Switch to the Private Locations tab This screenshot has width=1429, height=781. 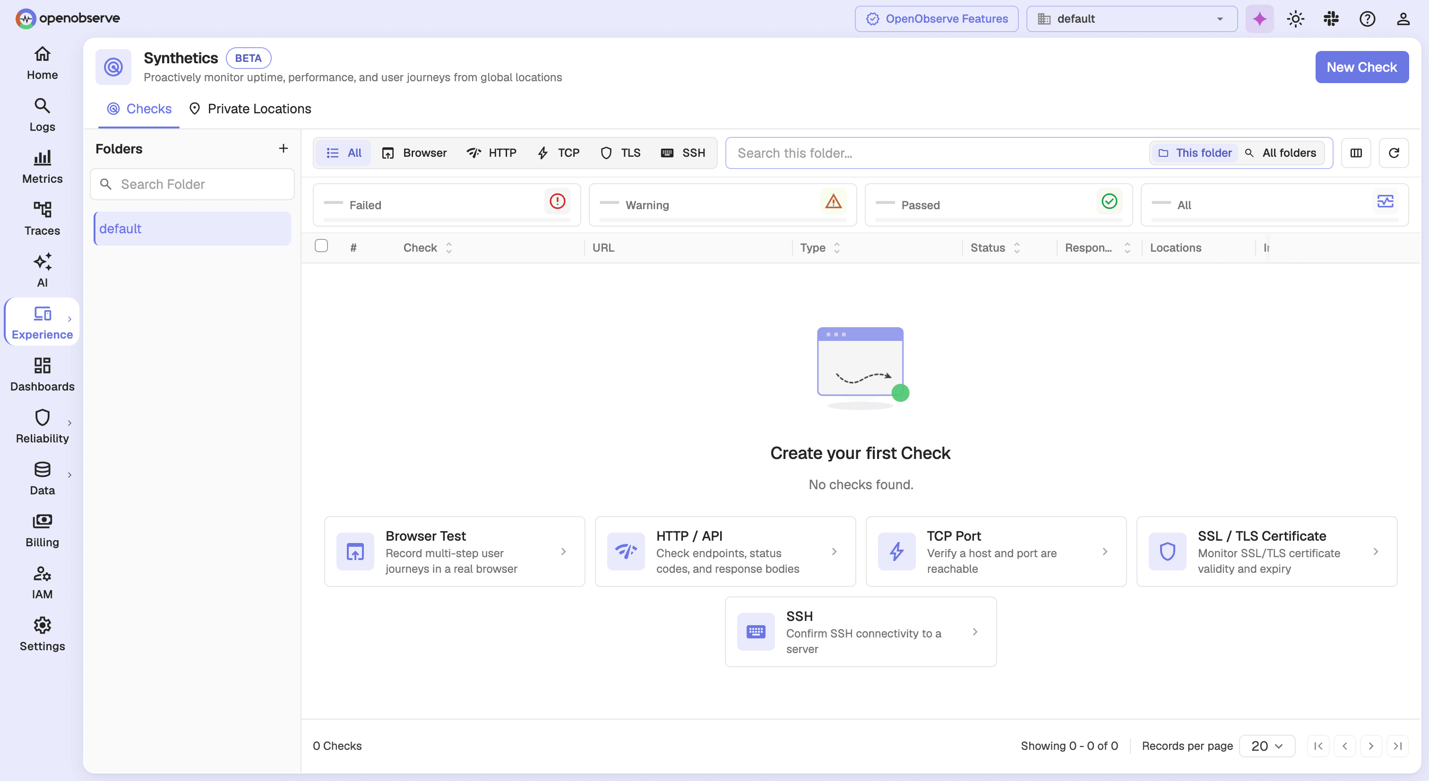click(250, 109)
